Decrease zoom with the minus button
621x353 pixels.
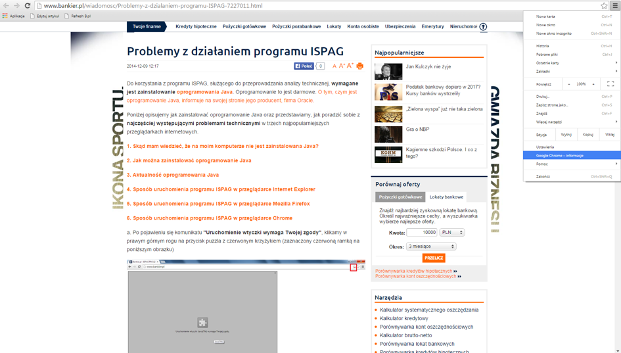(569, 84)
